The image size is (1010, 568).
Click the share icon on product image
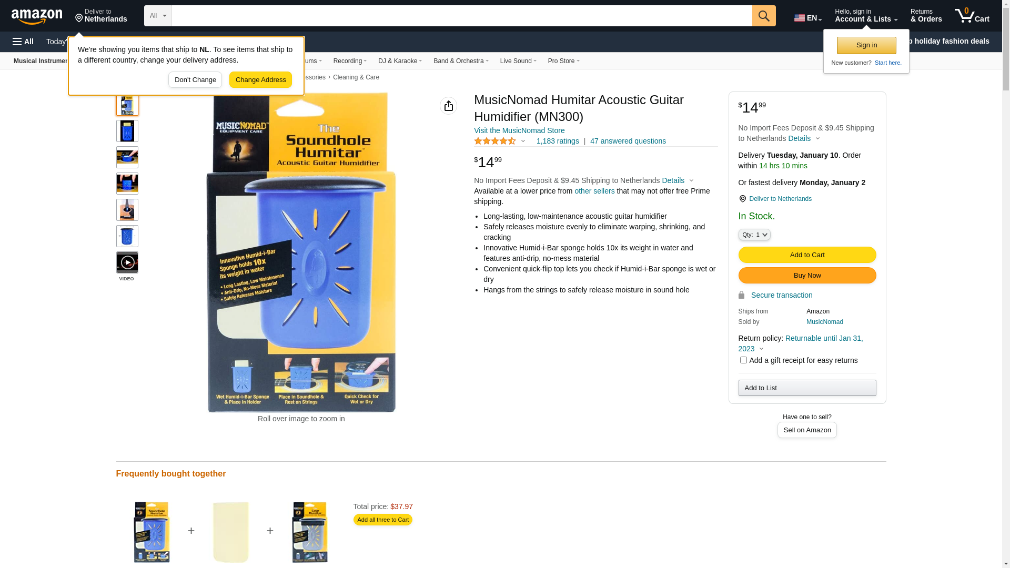coord(449,106)
